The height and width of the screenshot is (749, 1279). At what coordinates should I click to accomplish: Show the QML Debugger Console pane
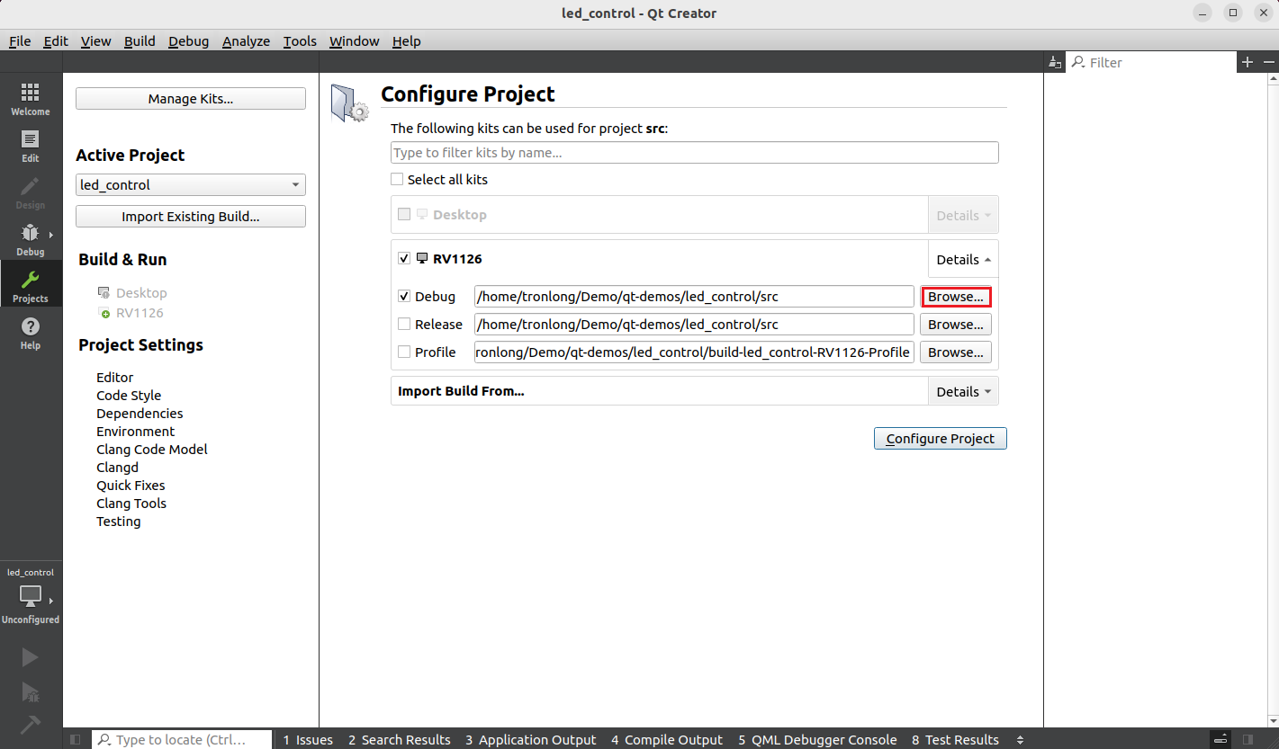[817, 740]
